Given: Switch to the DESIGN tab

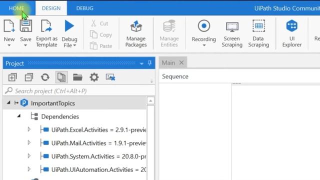Looking at the screenshot, I should [x=51, y=8].
